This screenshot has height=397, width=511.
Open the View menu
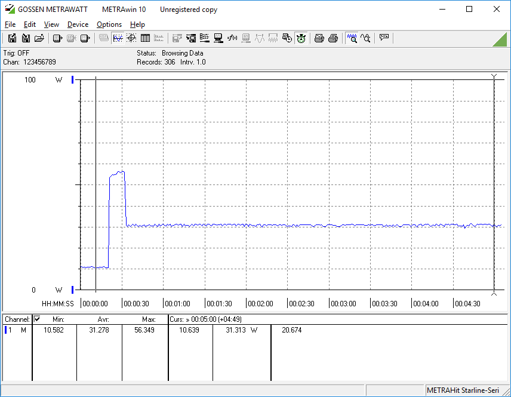[51, 24]
